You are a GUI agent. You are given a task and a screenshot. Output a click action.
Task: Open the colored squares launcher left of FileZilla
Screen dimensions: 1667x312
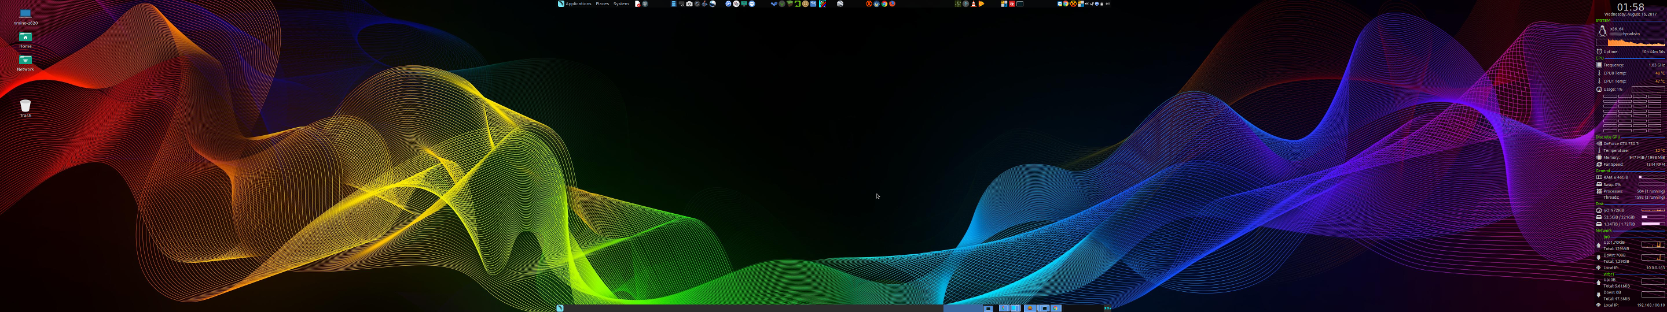click(1004, 4)
